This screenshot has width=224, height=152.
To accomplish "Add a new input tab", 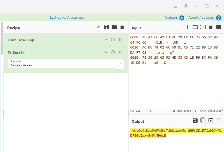I will pyautogui.click(x=188, y=27).
